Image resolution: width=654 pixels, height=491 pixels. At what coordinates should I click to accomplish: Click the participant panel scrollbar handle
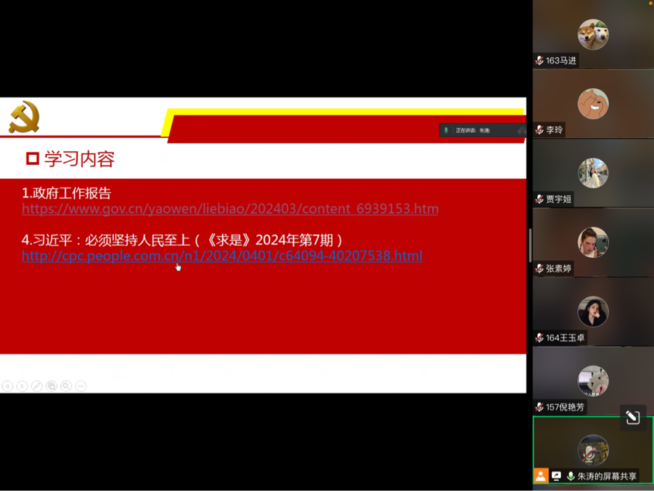pyautogui.click(x=530, y=245)
